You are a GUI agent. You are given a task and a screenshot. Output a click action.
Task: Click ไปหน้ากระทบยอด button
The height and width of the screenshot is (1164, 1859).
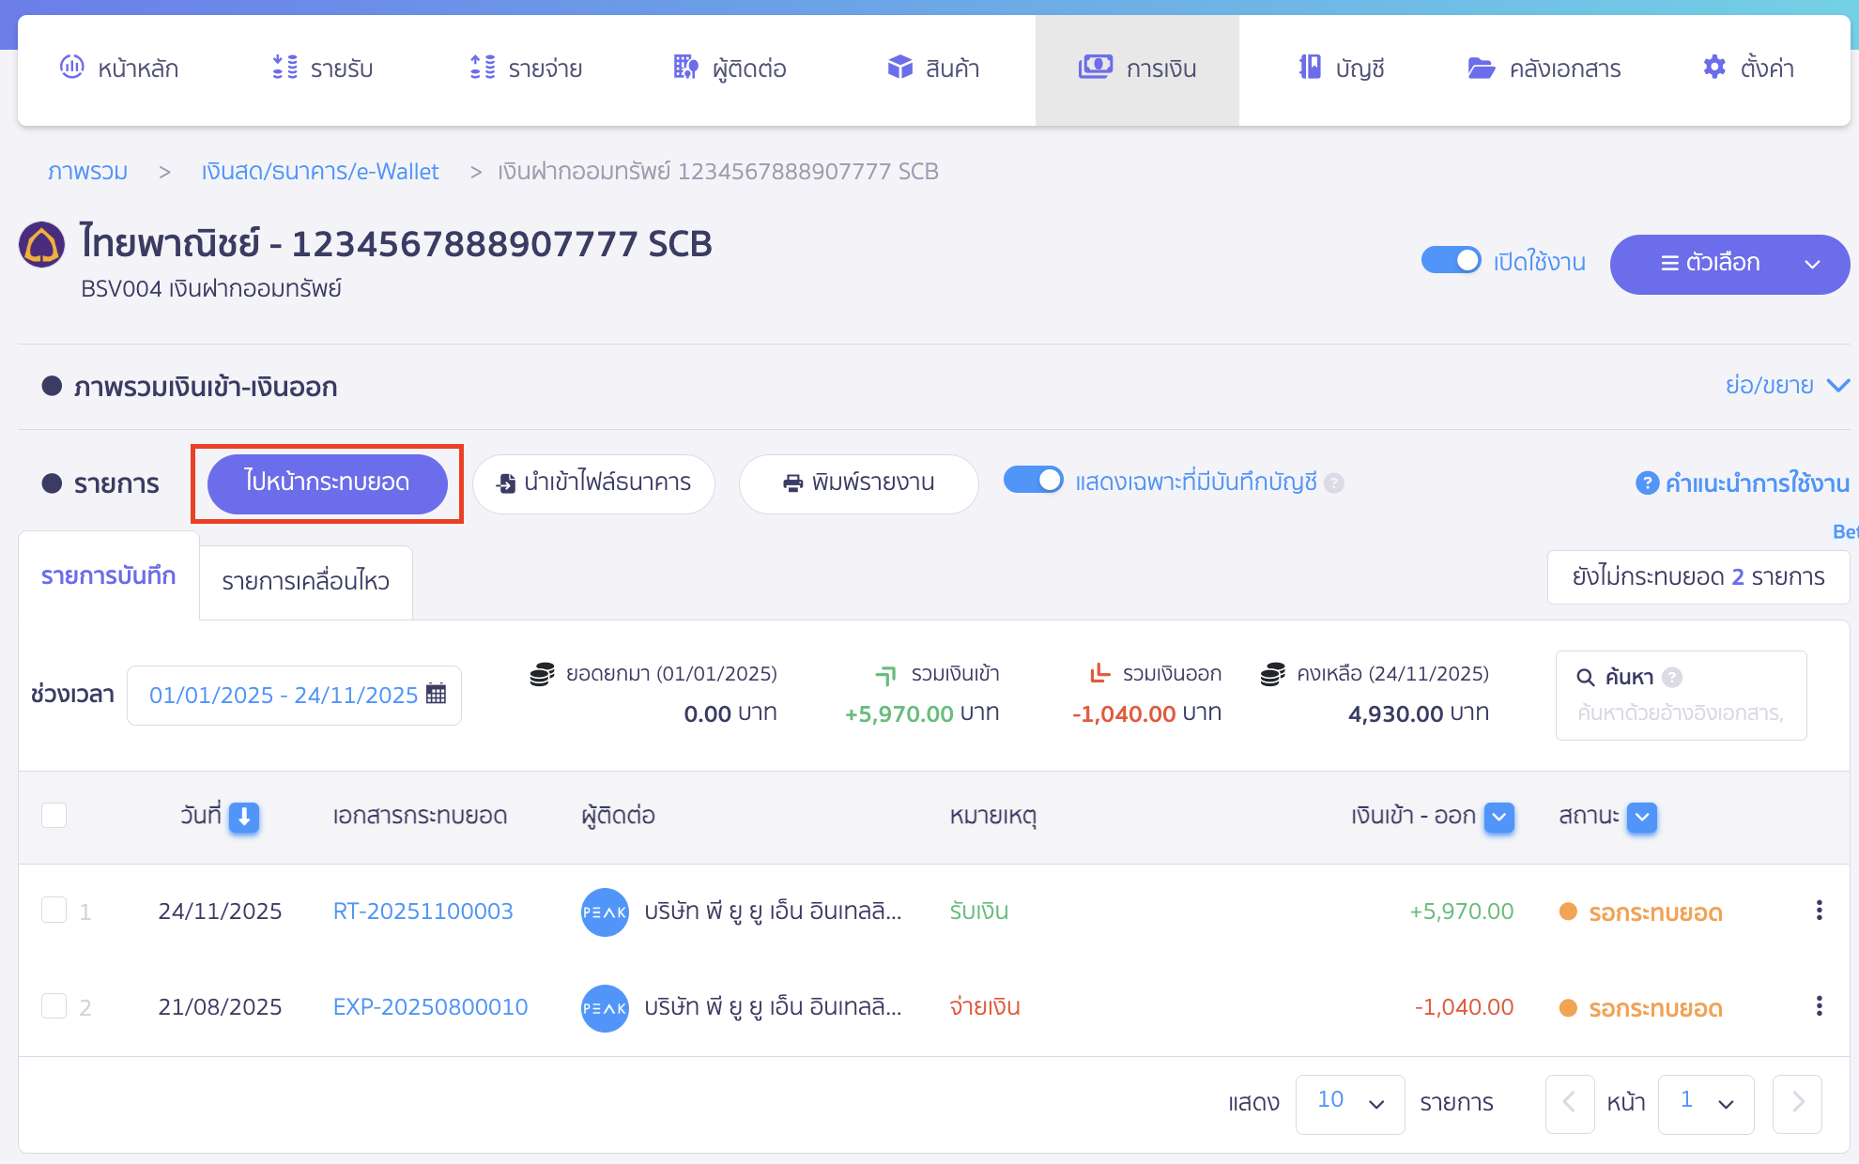(327, 482)
